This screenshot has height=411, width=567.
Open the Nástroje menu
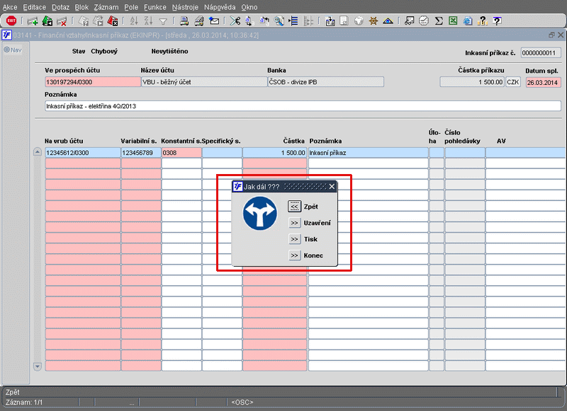coord(186,6)
